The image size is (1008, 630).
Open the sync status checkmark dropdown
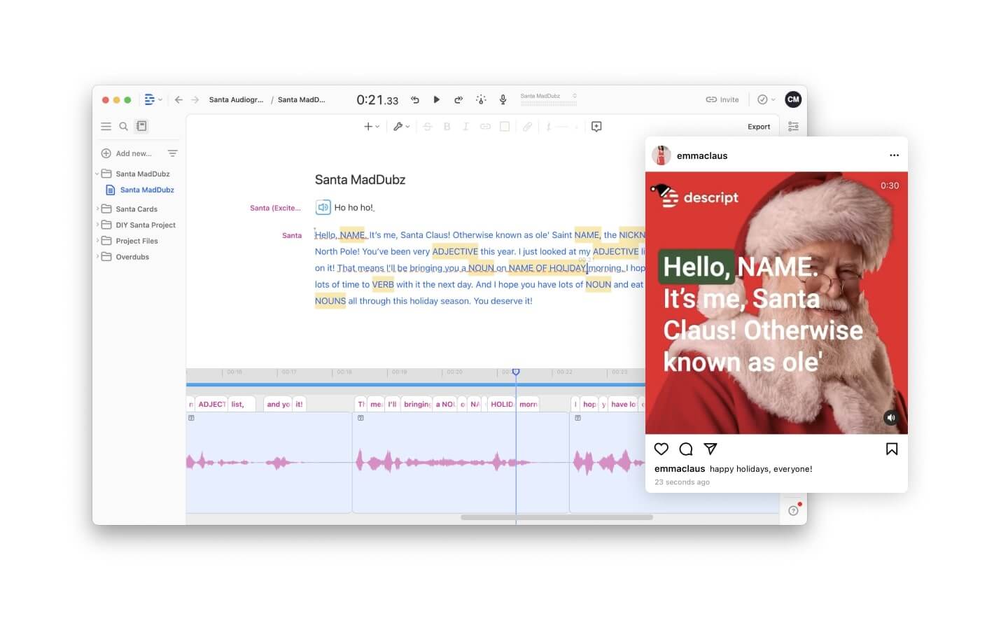766,100
